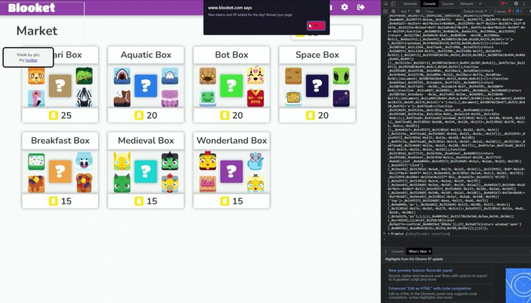Click the Bot Box title
Screen dimensions: 531x303
pos(232,55)
